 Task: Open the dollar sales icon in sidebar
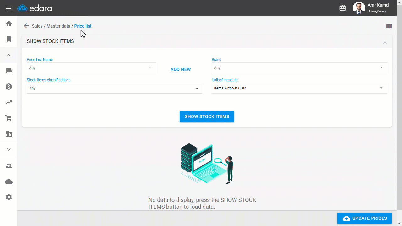coord(9,87)
